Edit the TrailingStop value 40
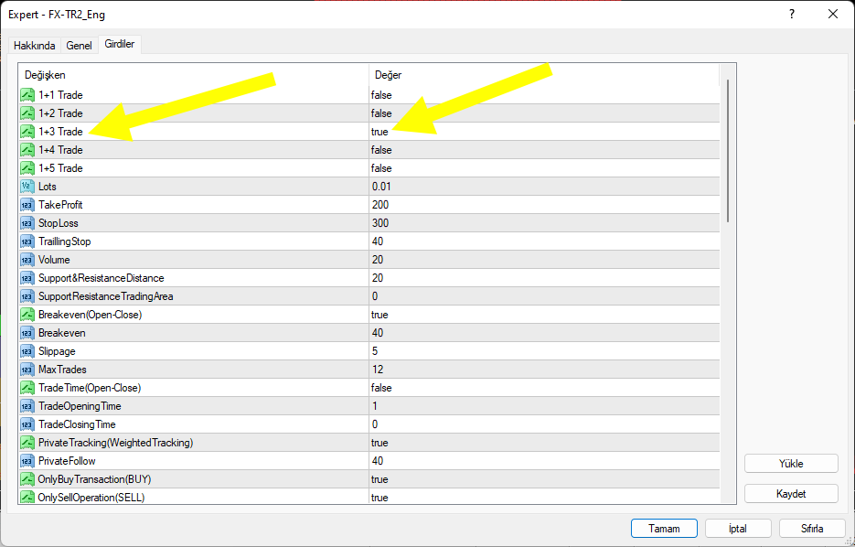Image resolution: width=855 pixels, height=547 pixels. click(378, 241)
